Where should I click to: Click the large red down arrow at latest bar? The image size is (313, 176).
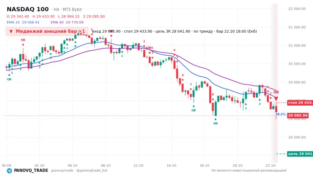(x=276, y=99)
